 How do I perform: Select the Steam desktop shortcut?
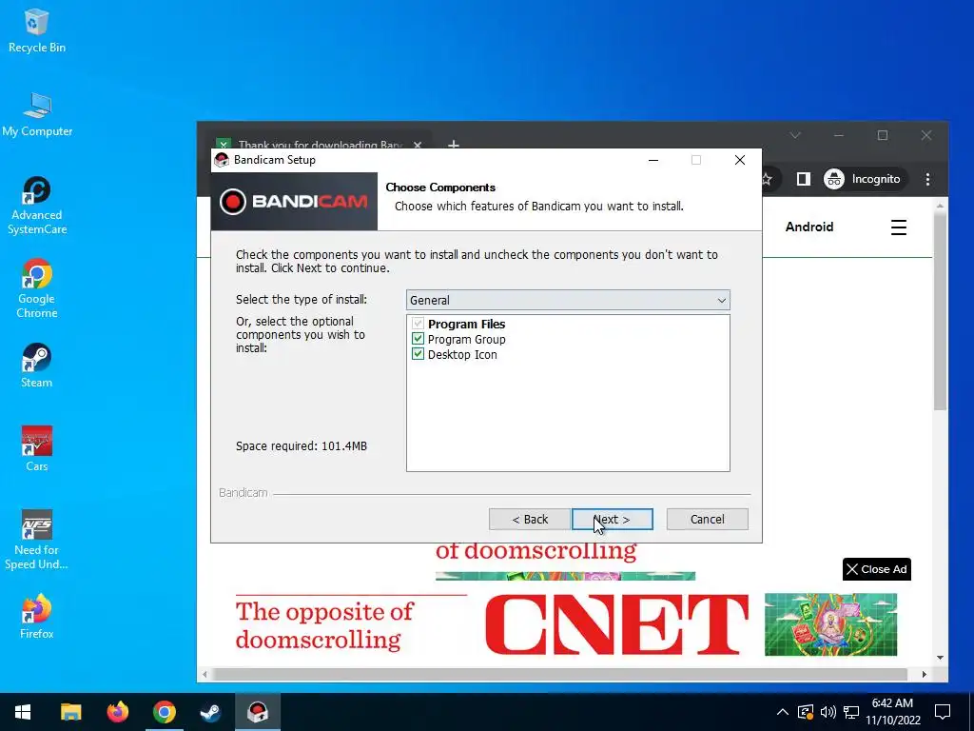(x=37, y=365)
